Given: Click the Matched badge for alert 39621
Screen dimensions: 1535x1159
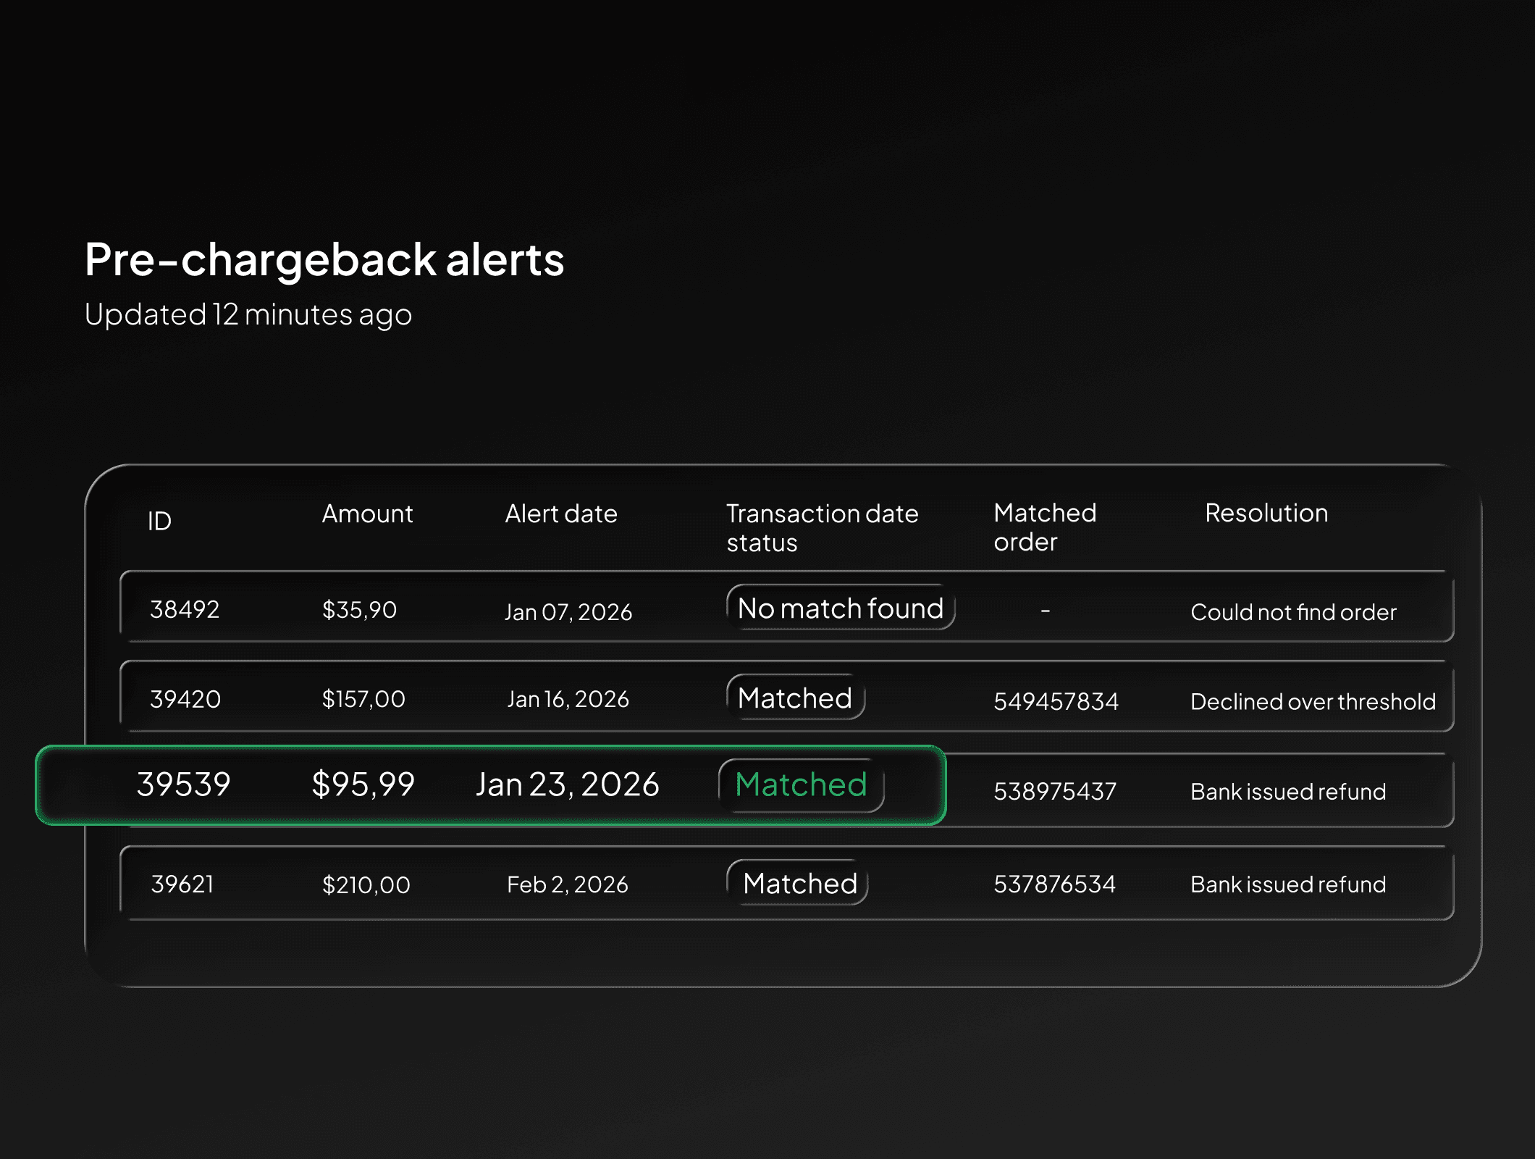Looking at the screenshot, I should 799,883.
